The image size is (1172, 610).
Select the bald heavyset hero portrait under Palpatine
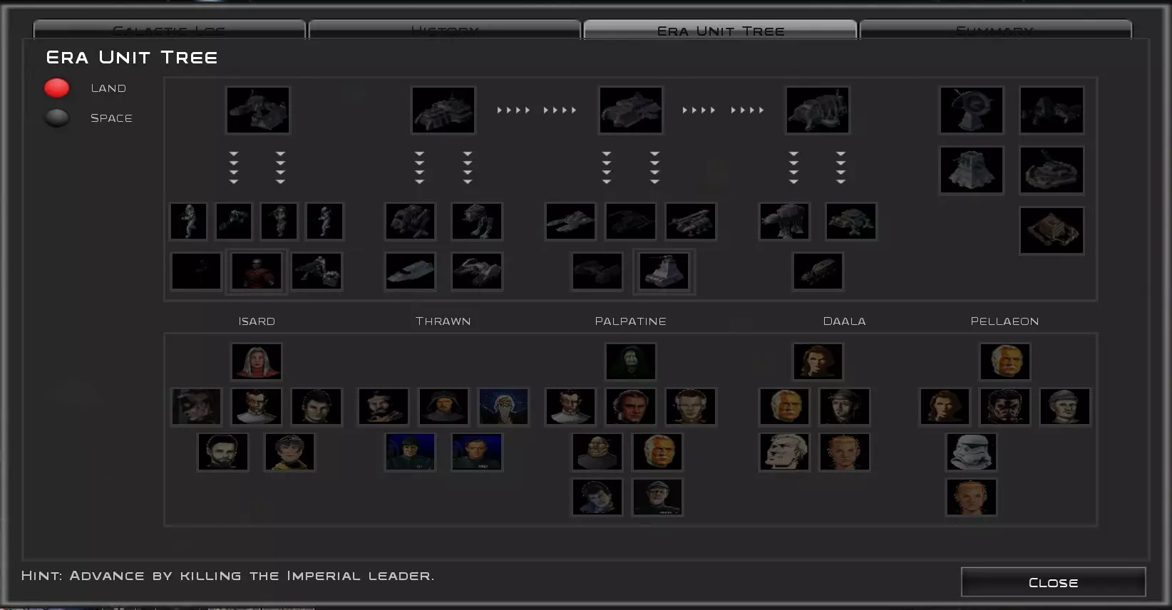(597, 452)
